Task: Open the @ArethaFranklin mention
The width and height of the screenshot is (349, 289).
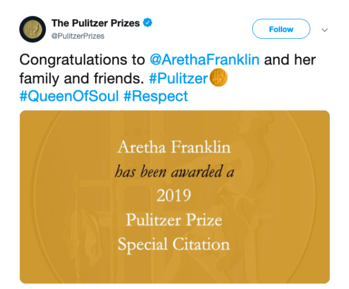Action: pos(205,60)
